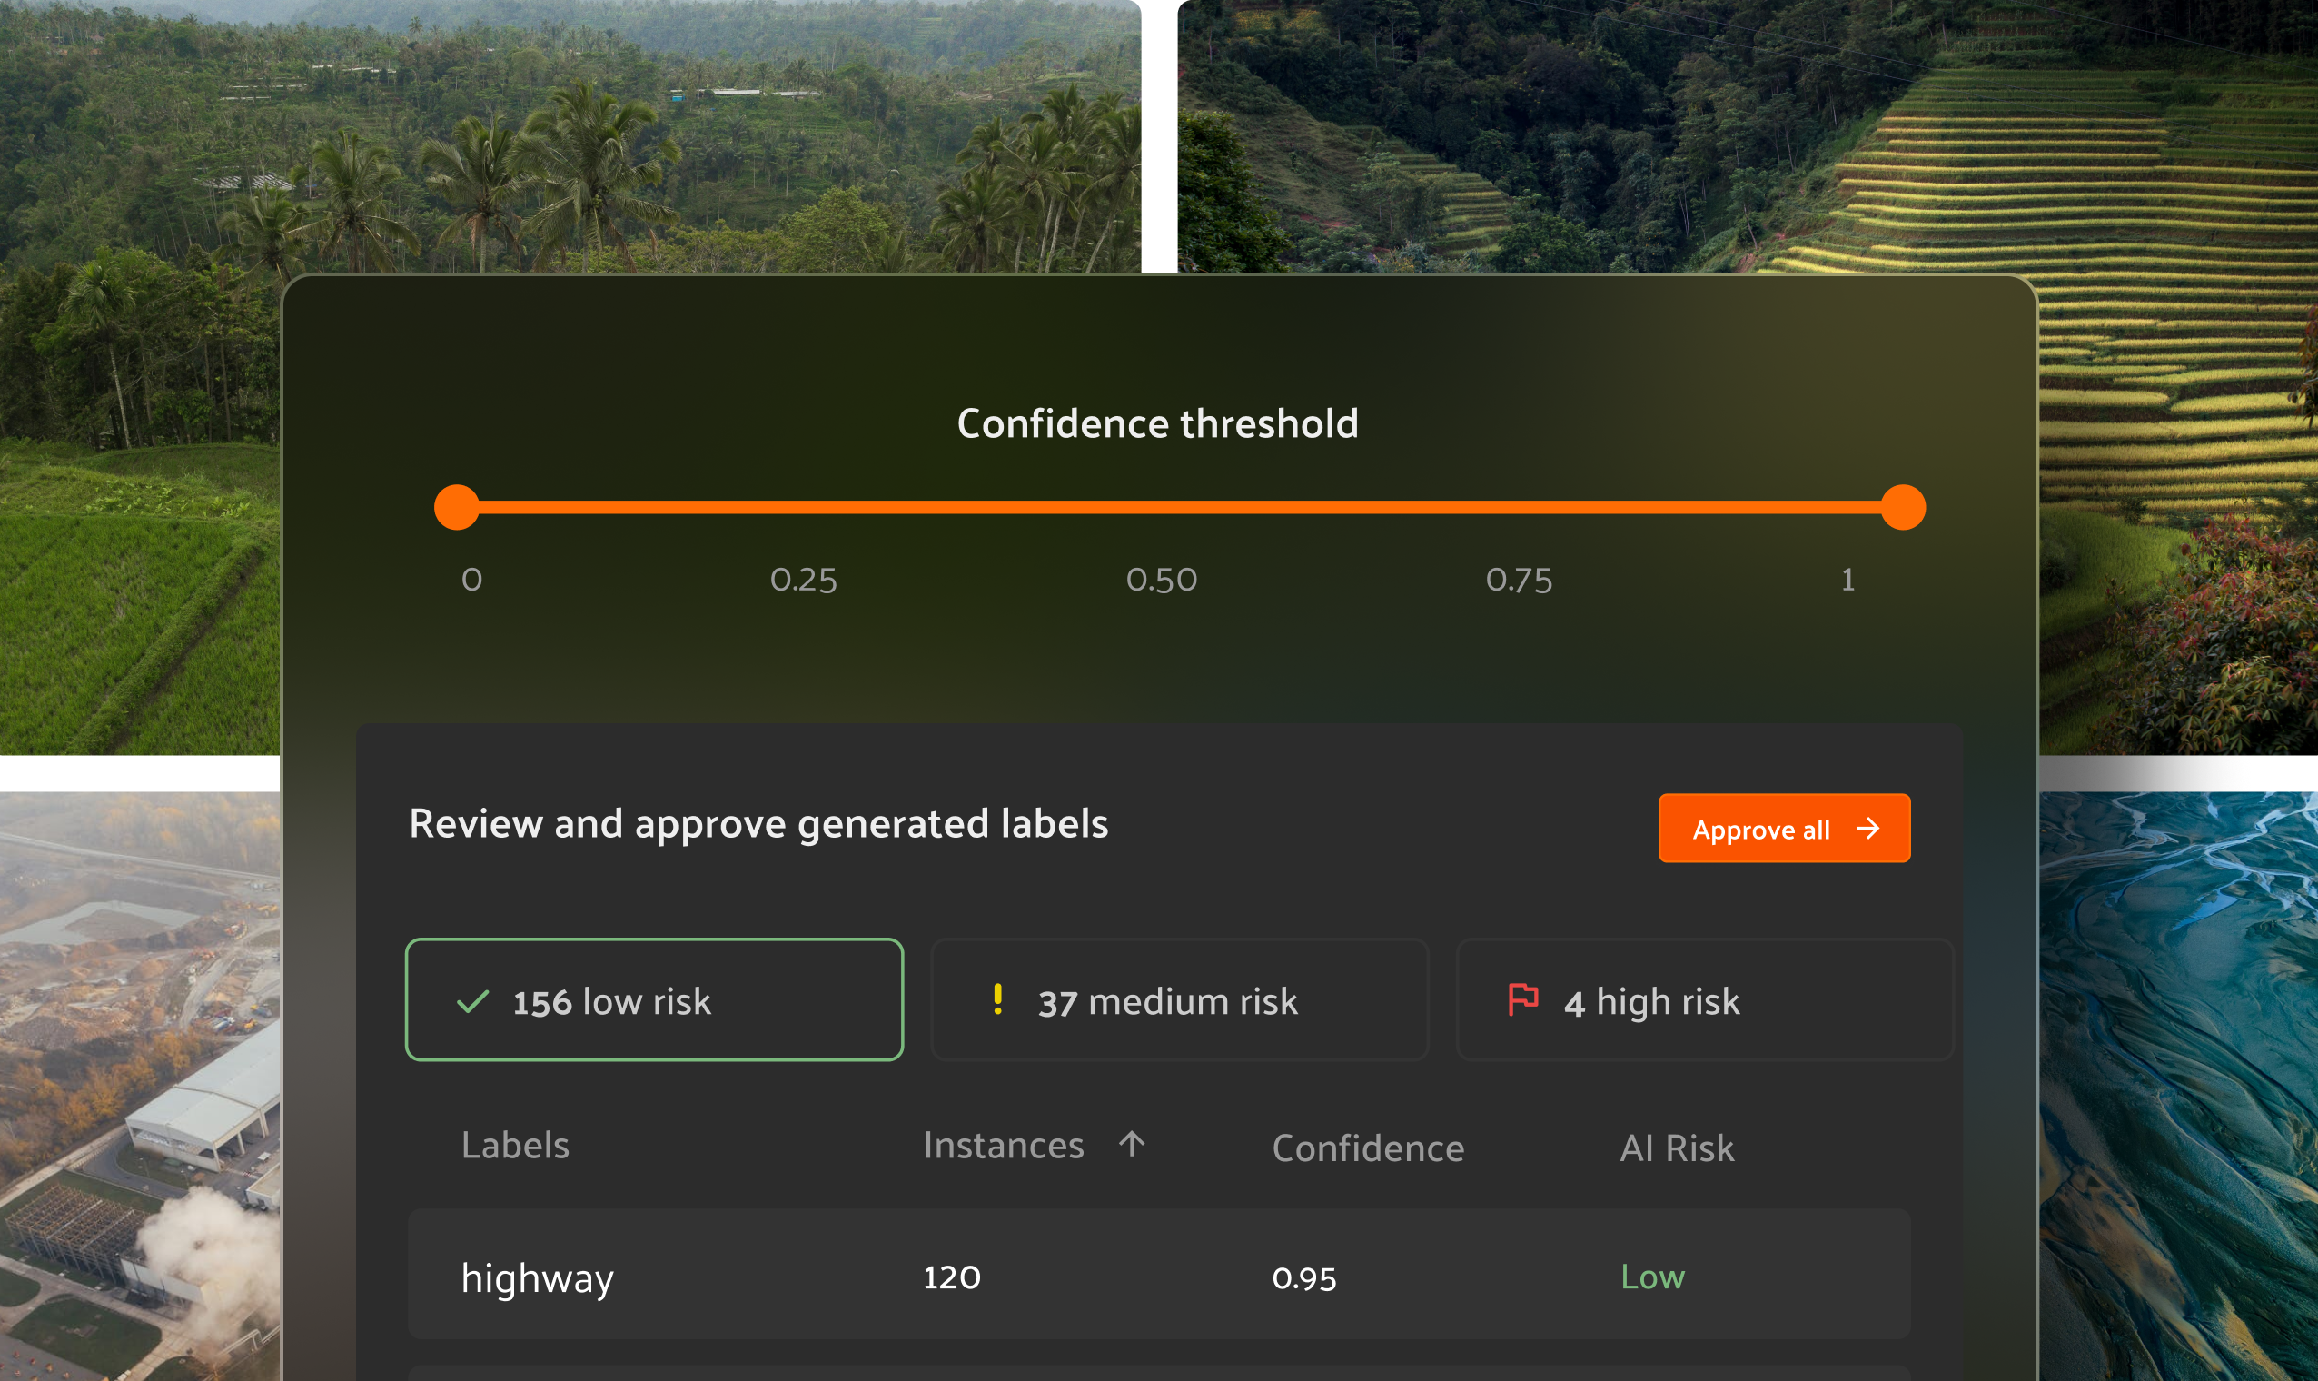This screenshot has width=2318, height=1381.
Task: Open the palm tree jungle photo
Action: coord(558,140)
